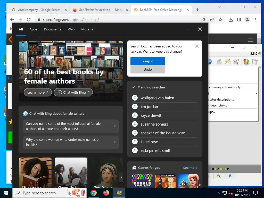264x198 pixels.
Task: Open SourceForge hamburger menu
Action: pyautogui.click(x=250, y=40)
